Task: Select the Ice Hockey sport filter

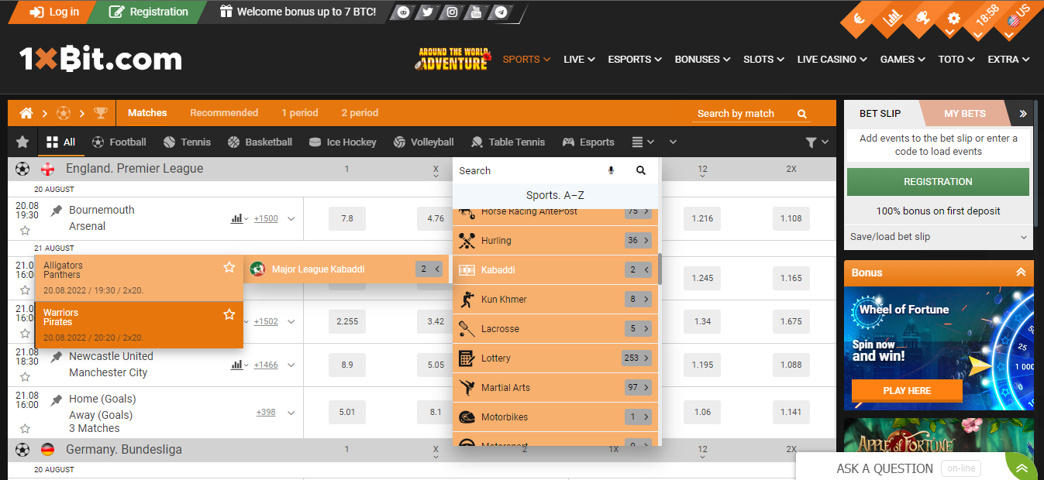Action: pyautogui.click(x=343, y=142)
